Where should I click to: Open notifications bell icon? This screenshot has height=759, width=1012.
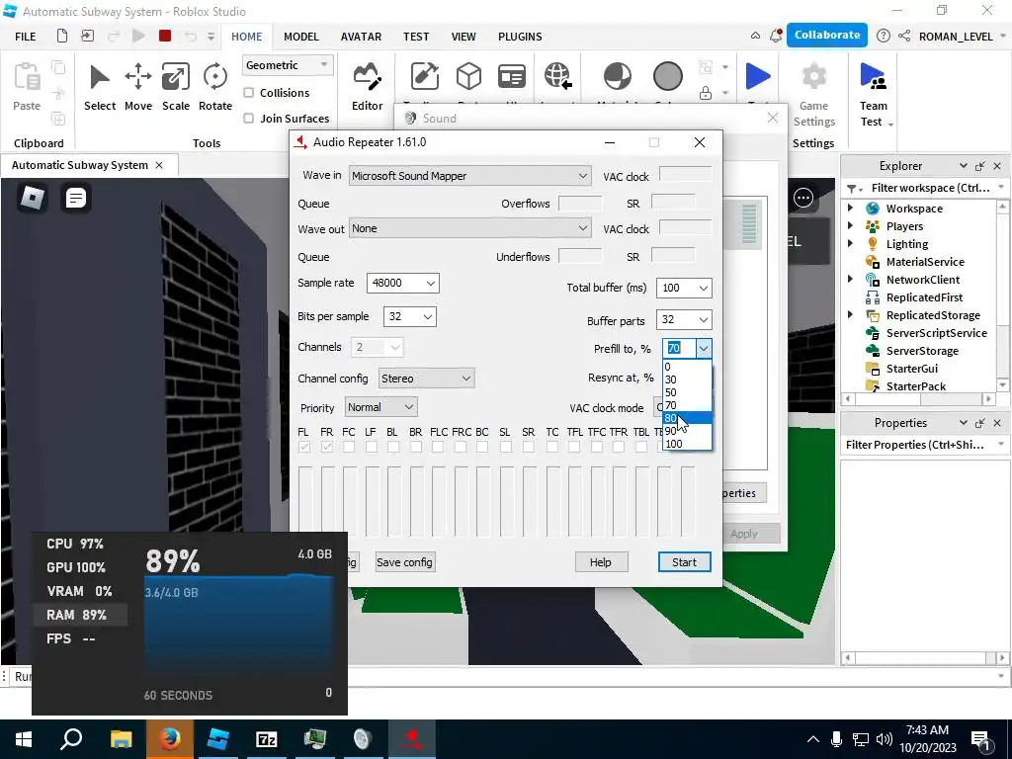776,37
